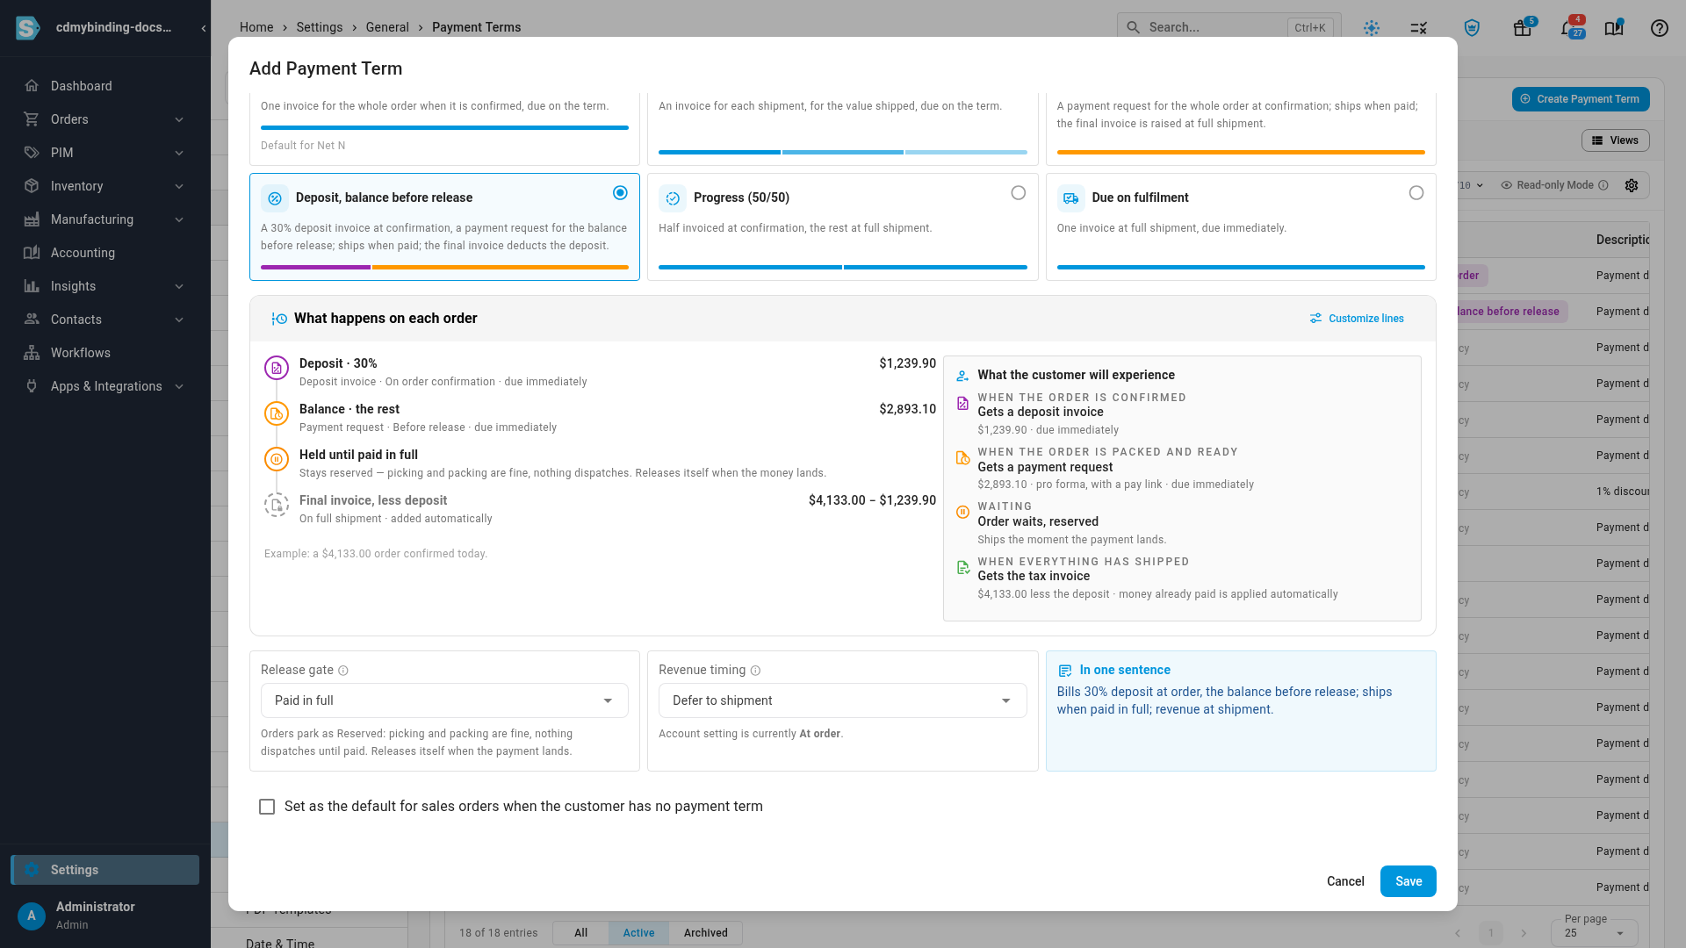This screenshot has width=1686, height=948.
Task: Expand the PIM menu chevron
Action: pos(179,153)
